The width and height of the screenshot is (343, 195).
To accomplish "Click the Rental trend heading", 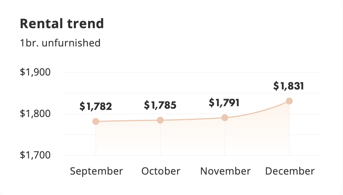I will pyautogui.click(x=62, y=24).
